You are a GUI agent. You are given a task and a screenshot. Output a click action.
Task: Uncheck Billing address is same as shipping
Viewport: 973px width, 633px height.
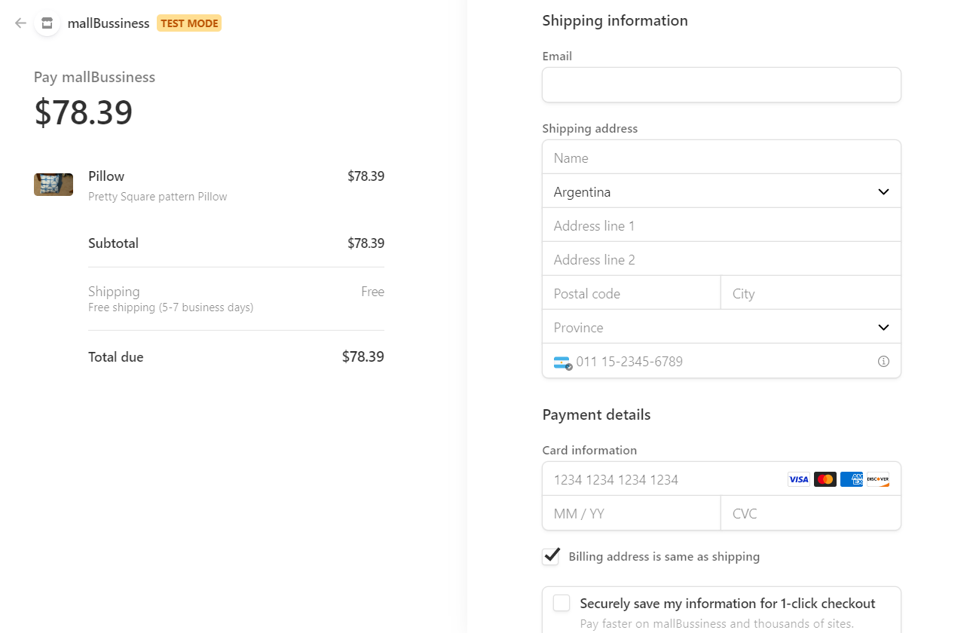tap(552, 556)
